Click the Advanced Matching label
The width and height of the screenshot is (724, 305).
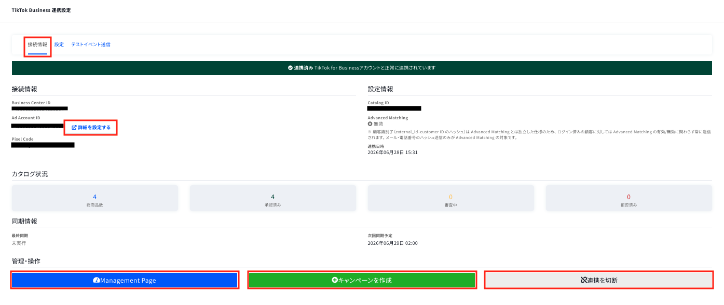coord(388,118)
